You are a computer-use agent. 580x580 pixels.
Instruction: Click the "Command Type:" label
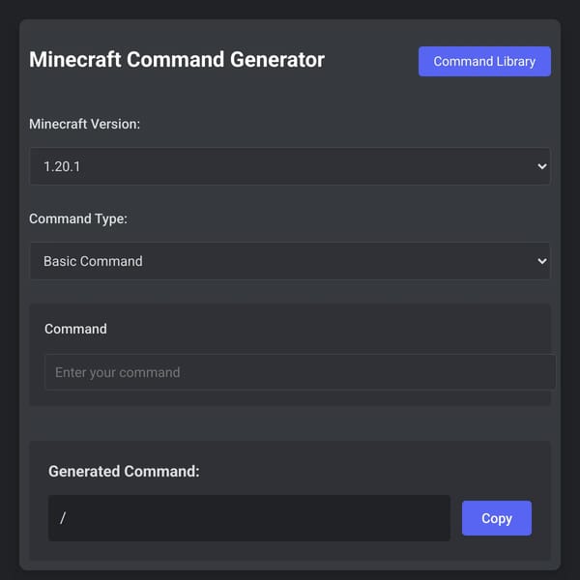point(78,218)
